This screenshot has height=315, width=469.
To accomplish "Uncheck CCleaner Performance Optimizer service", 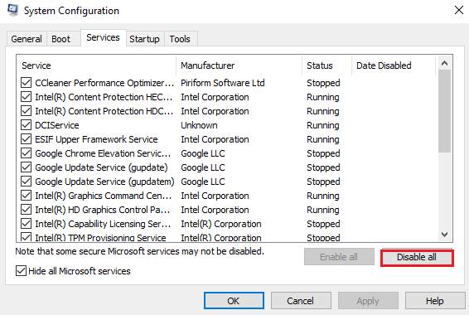I will click(26, 83).
